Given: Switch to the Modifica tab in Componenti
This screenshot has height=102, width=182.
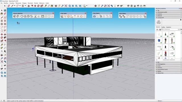Looking at the screenshot, I should click(163, 27).
